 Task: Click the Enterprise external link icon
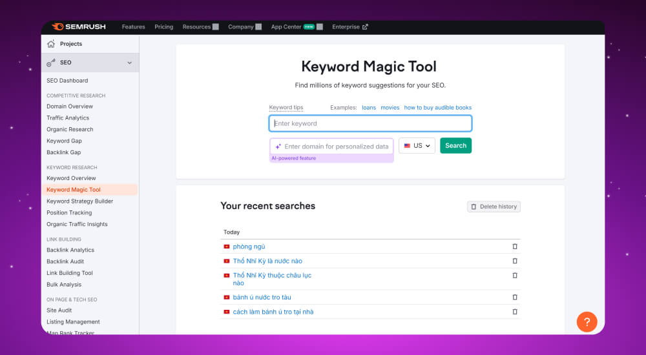pos(365,26)
